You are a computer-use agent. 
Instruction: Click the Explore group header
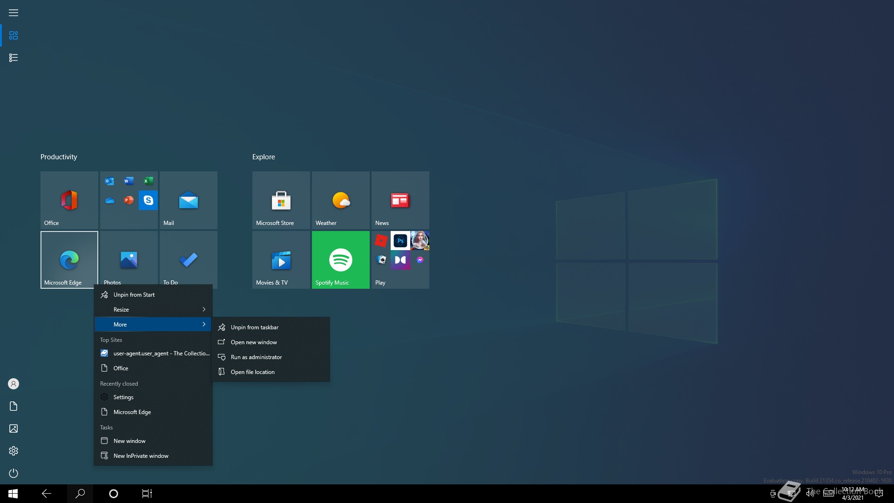[x=264, y=157]
